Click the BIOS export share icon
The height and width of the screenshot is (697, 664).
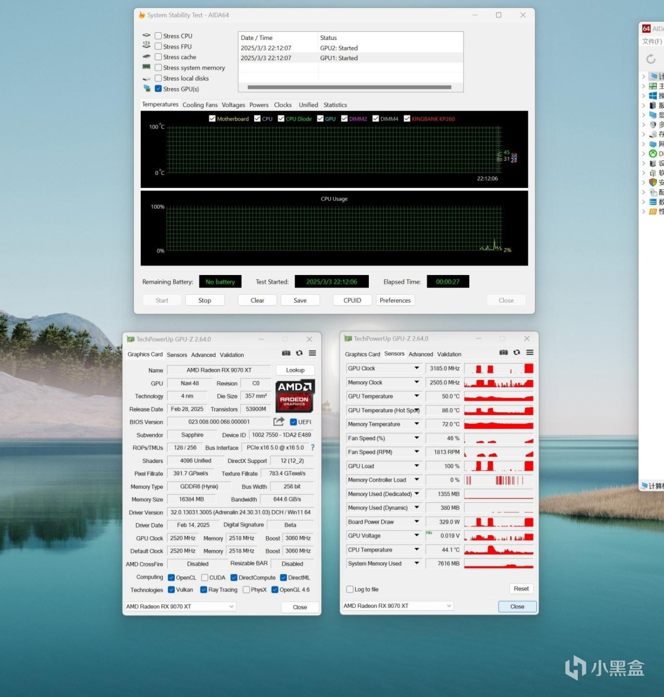point(279,421)
